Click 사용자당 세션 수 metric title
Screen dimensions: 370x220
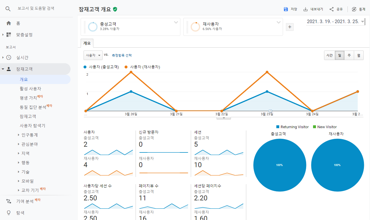[x=98, y=186]
